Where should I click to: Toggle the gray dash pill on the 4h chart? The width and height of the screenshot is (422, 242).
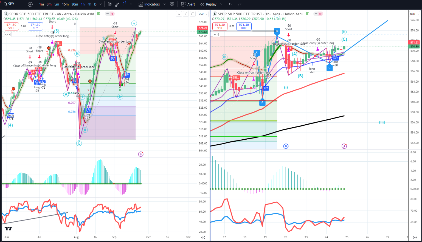(108, 14)
